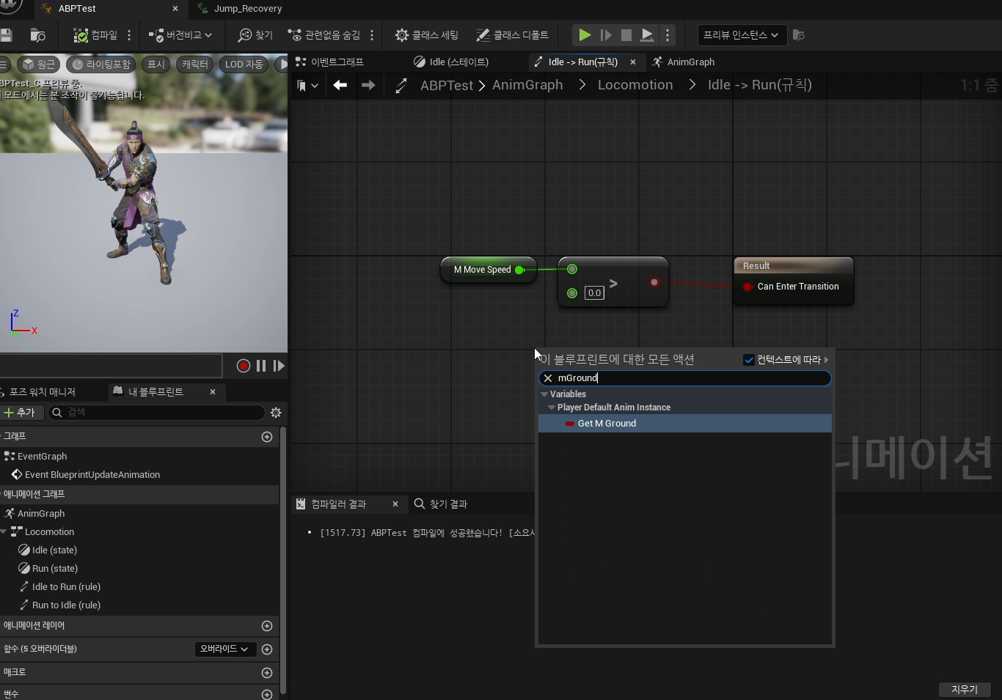Add a new animation layer (애니메이션 레이어) plus
The height and width of the screenshot is (700, 1002).
coord(267,626)
